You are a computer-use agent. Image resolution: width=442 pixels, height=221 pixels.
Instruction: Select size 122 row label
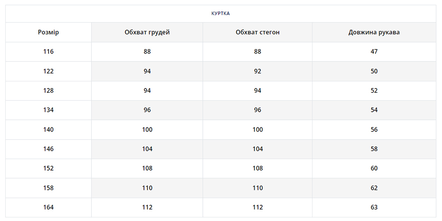click(49, 71)
